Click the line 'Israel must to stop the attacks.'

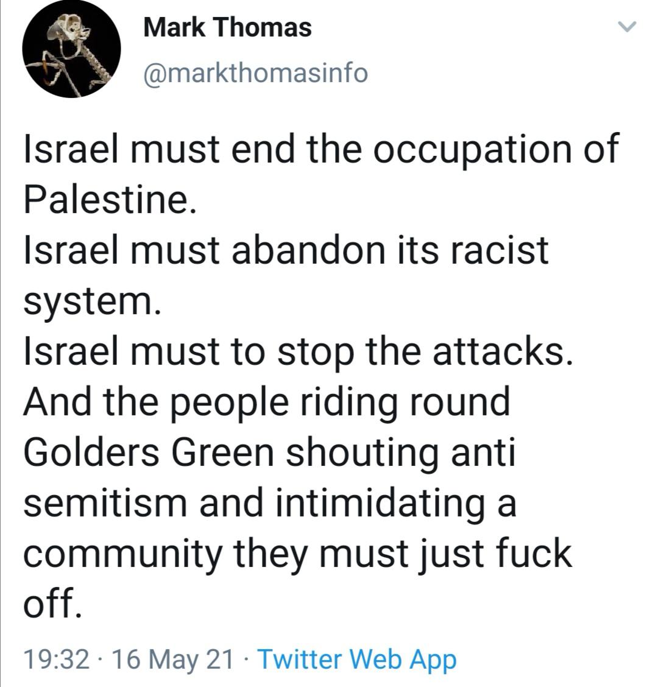[299, 351]
